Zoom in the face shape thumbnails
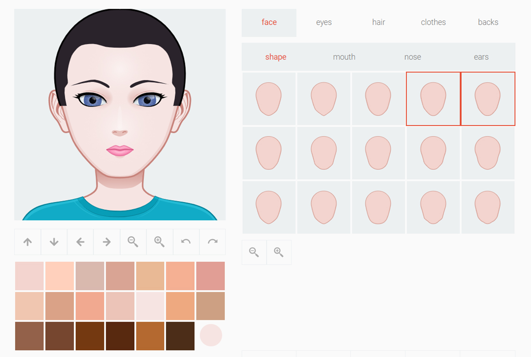This screenshot has height=357, width=531. [279, 252]
